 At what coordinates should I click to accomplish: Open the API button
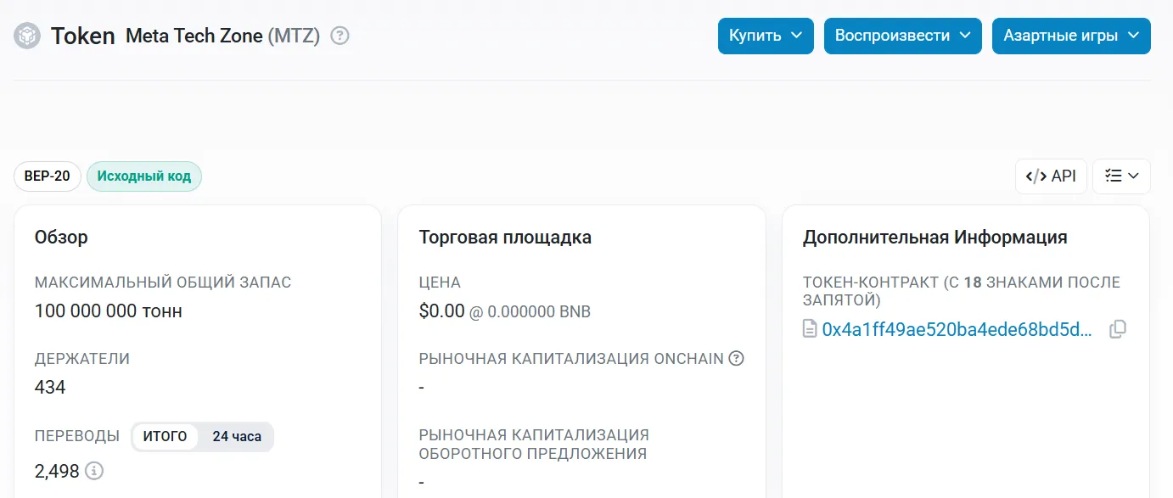click(1051, 176)
